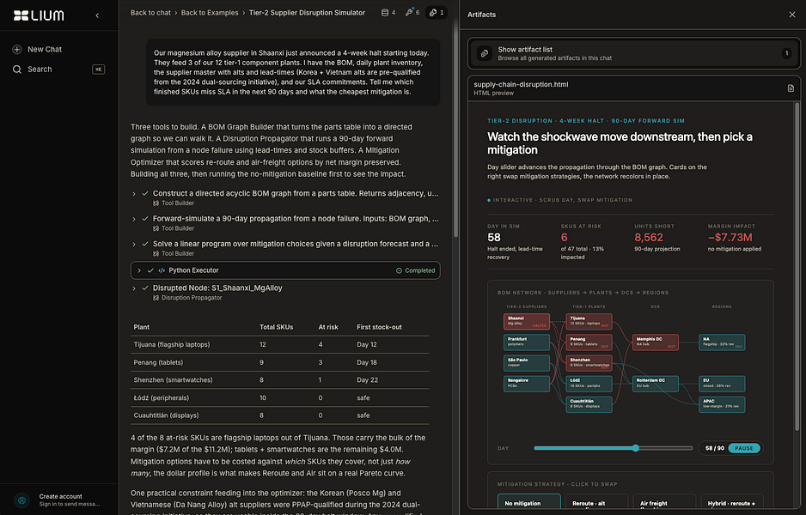Go to Back to chat breadcrumb
Viewport: 806px width, 515px height.
tap(150, 12)
